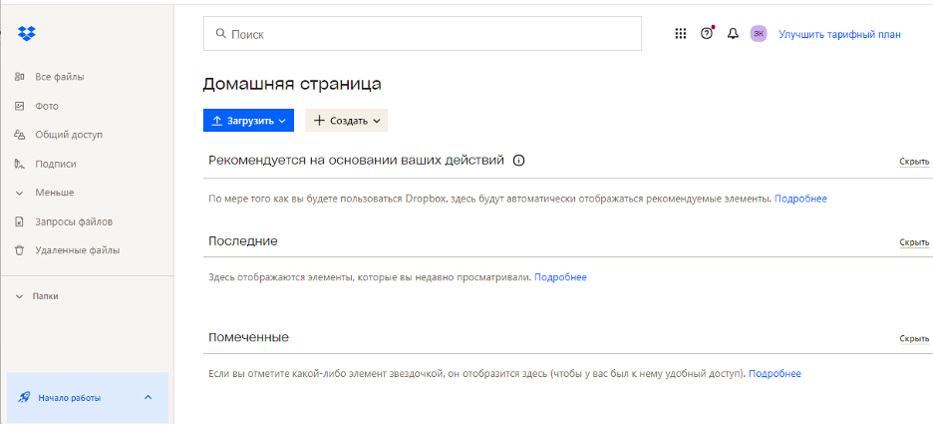Click the plus icon on Создать
This screenshot has width=933, height=425.
click(320, 121)
